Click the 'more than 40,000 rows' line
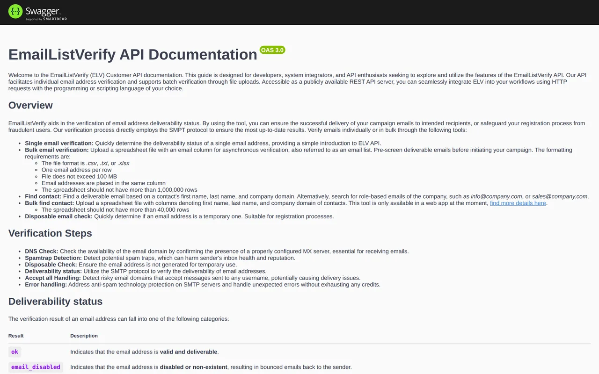Image resolution: width=599 pixels, height=374 pixels. pyautogui.click(x=116, y=210)
